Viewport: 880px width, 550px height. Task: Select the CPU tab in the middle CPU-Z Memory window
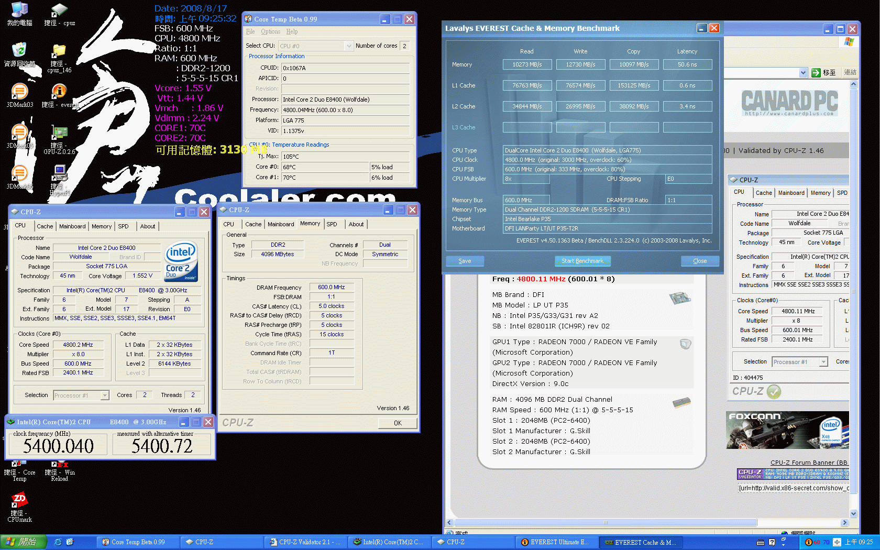coord(229,224)
